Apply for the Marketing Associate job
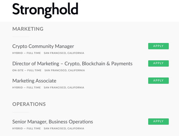 point(158,80)
